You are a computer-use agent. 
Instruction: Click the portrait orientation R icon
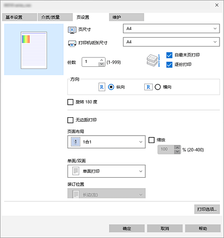tap(102, 87)
